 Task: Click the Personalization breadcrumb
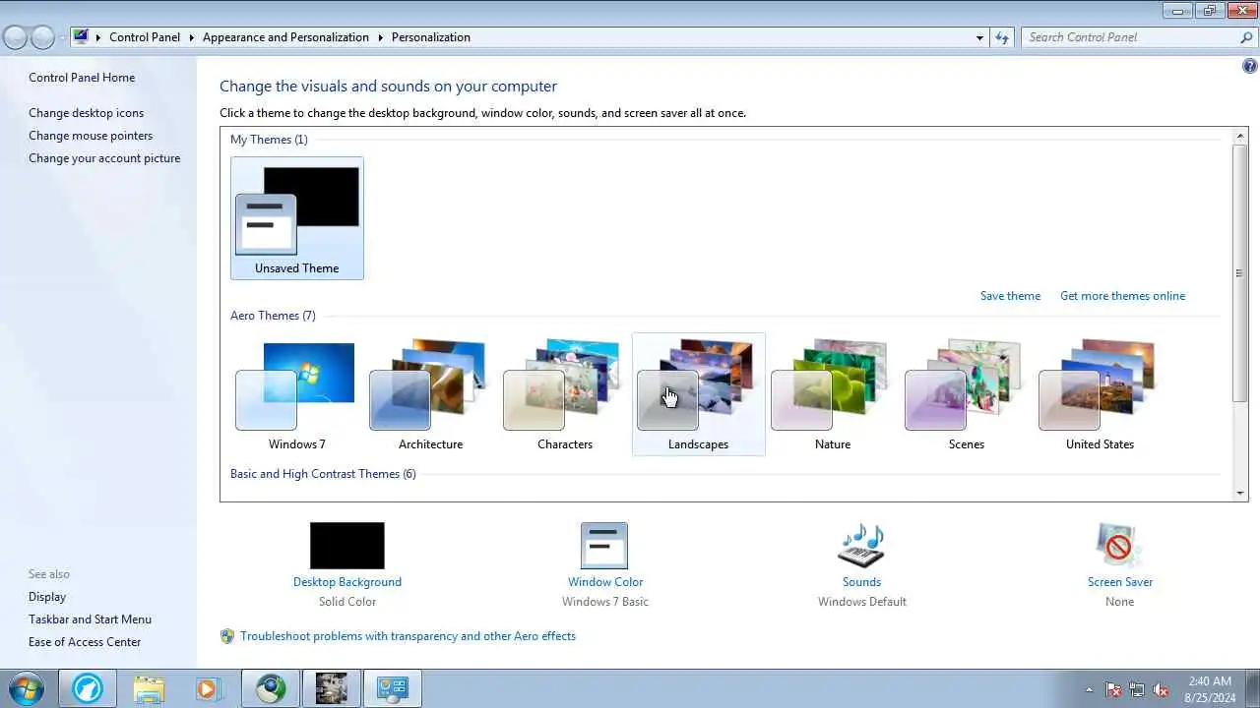tap(431, 37)
